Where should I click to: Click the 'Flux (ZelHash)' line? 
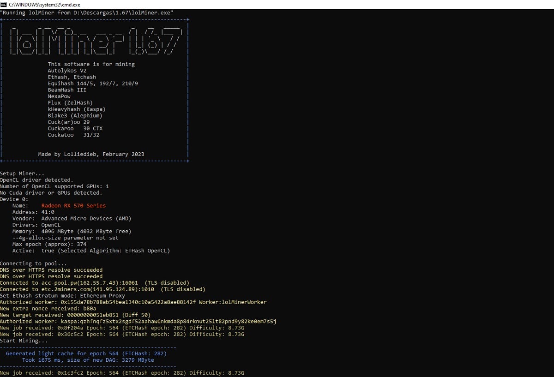70,103
